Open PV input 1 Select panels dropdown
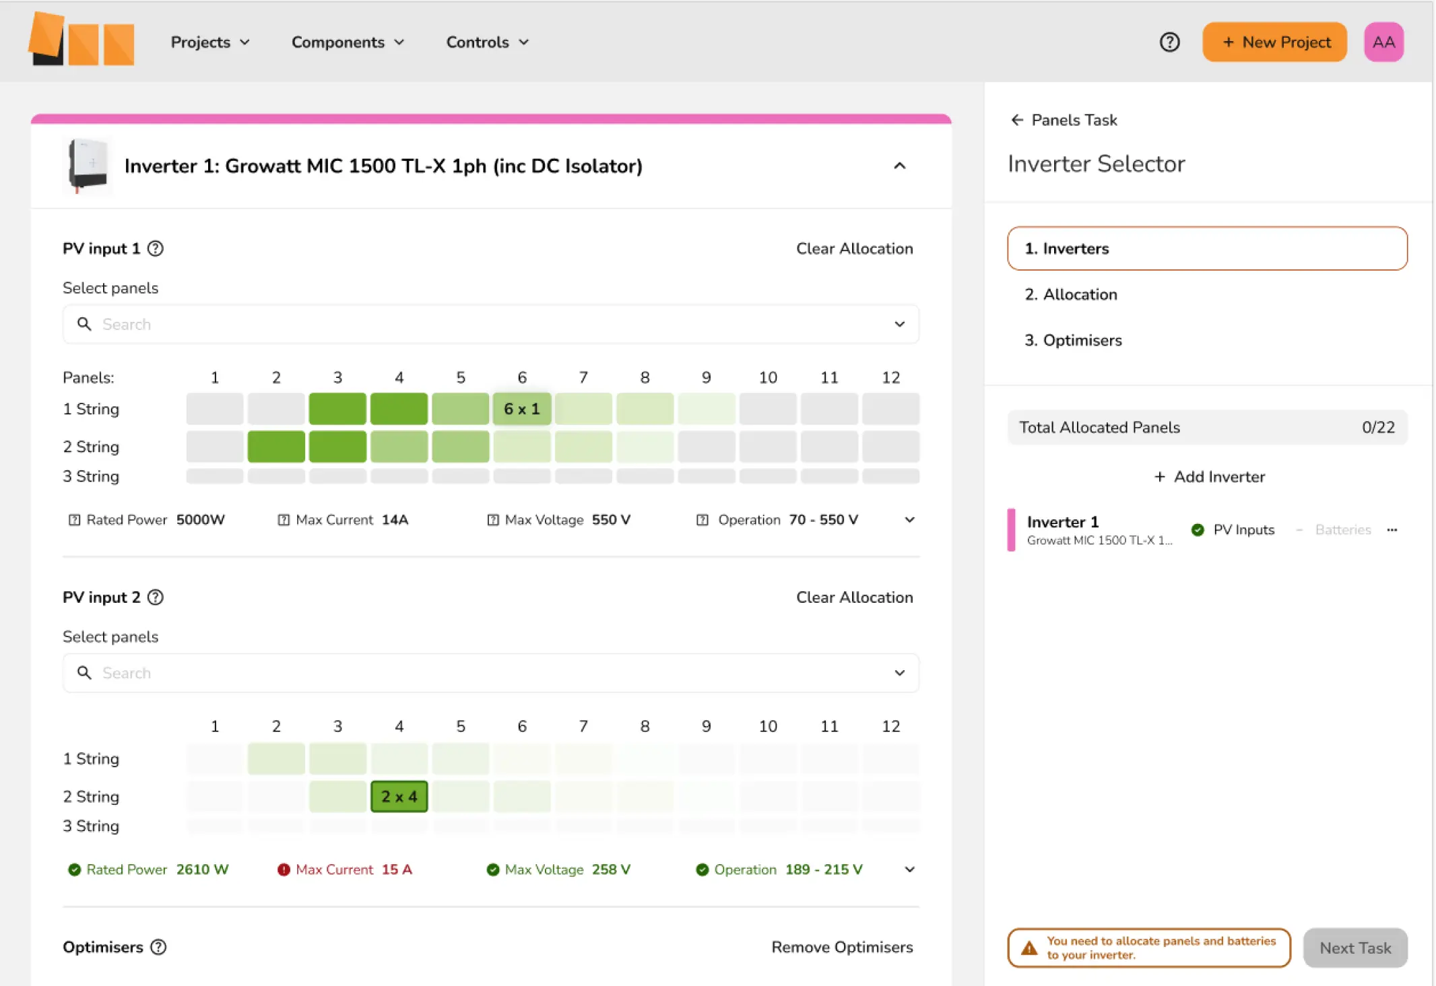This screenshot has height=986, width=1436. [899, 324]
